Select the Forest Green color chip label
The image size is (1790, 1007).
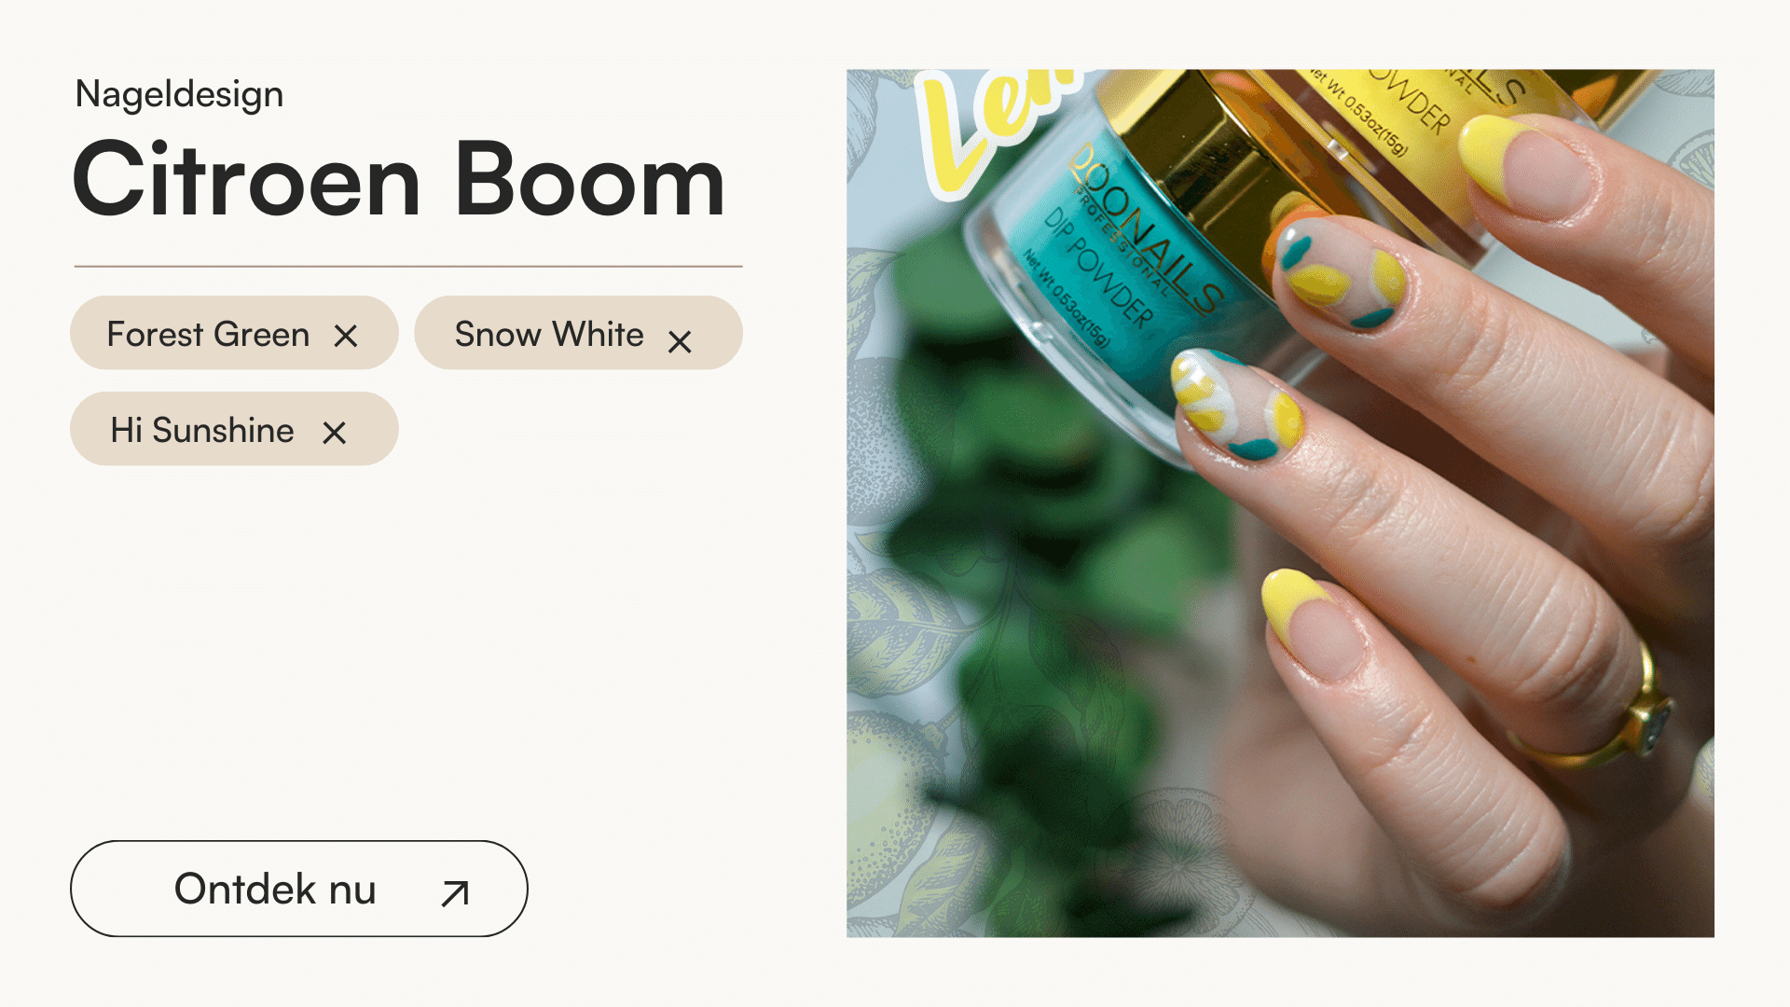208,334
